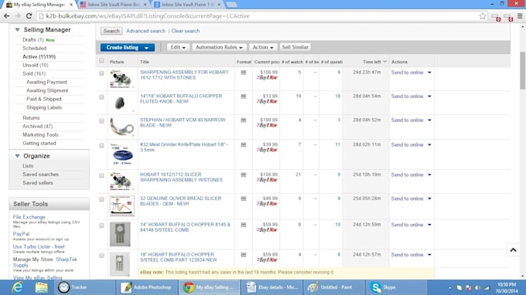Open Chrome menu icon
The image size is (526, 295).
click(x=520, y=15)
